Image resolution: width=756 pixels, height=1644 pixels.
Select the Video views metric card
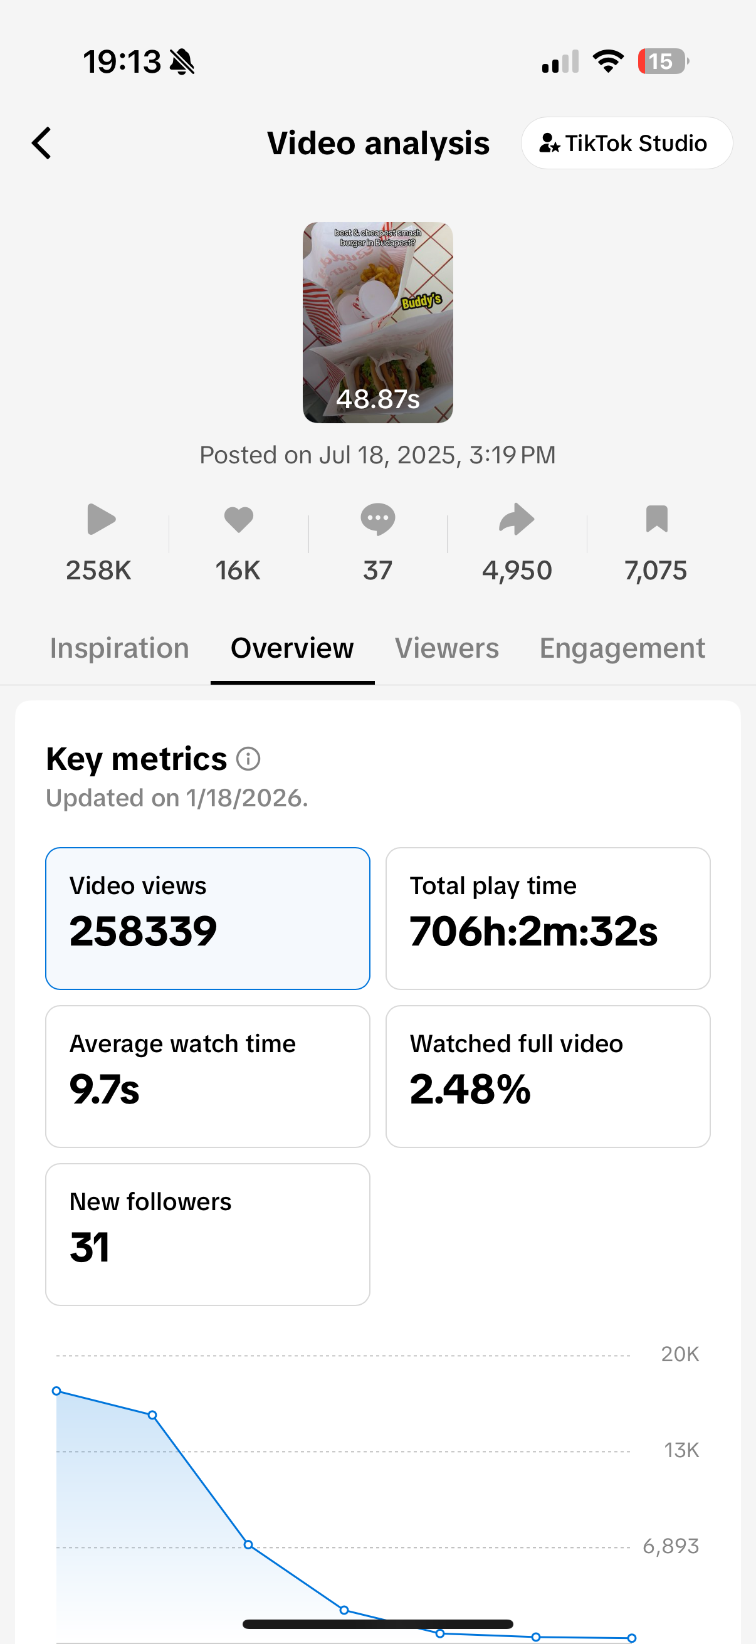coord(207,919)
